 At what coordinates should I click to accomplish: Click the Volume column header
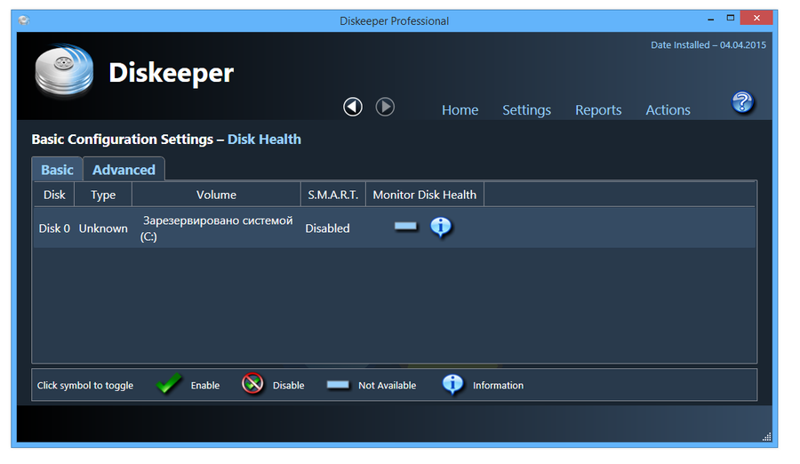pyautogui.click(x=216, y=195)
